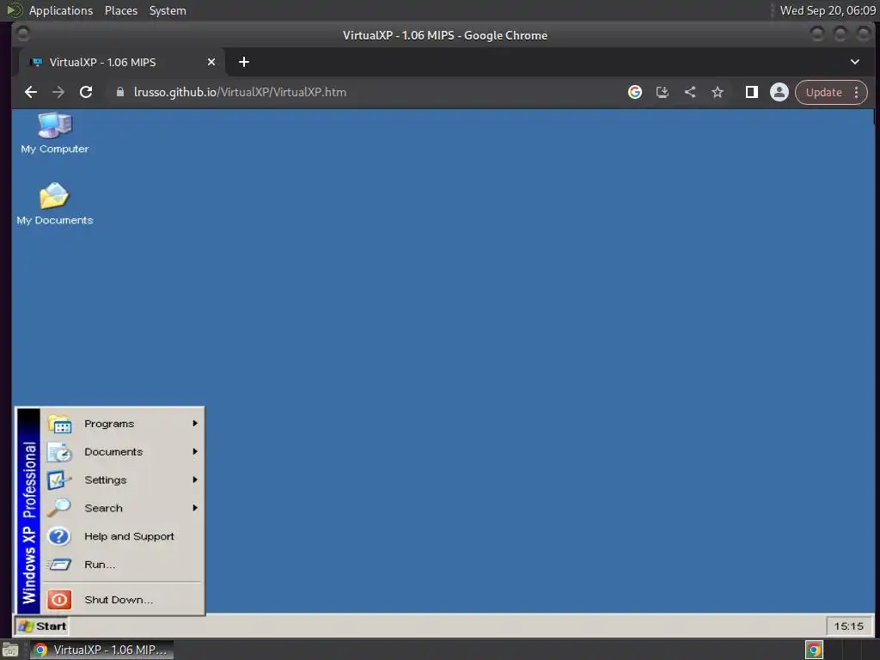Click the Chrome Update button

coord(823,92)
